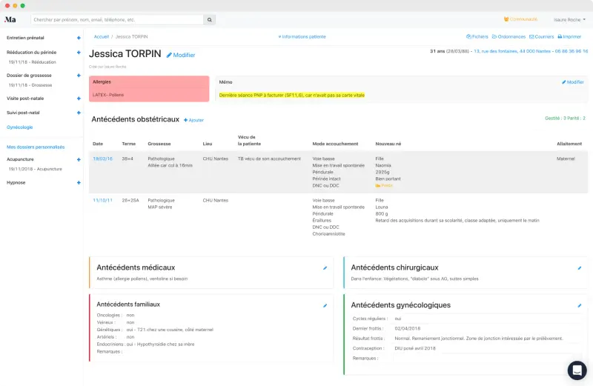Add a new Rééducation du périnée record
This screenshot has width=593, height=386.
click(x=79, y=53)
